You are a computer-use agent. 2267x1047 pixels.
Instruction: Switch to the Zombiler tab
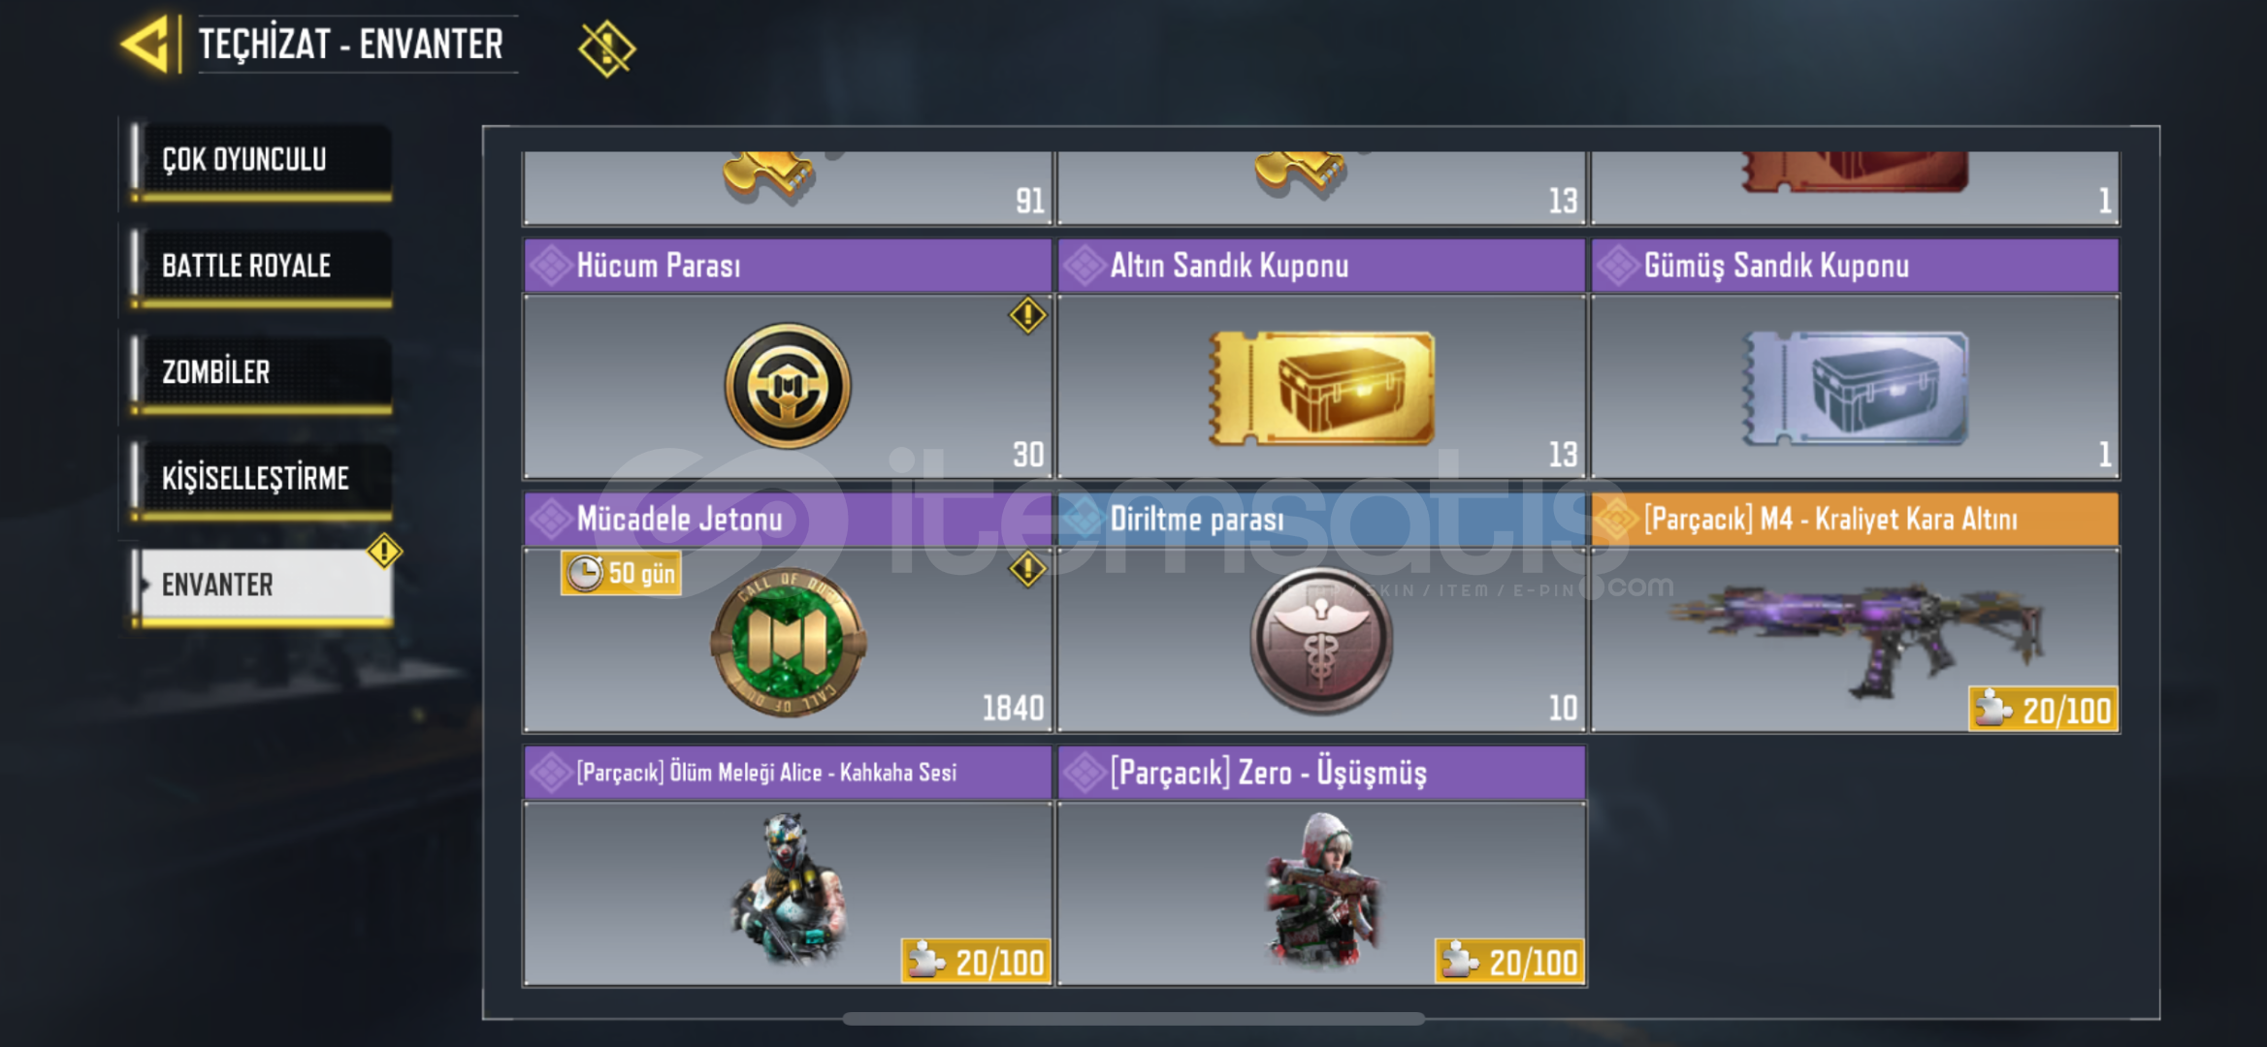coord(262,373)
